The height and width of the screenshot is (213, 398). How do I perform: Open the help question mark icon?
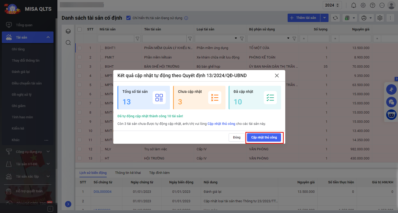tap(372, 5)
